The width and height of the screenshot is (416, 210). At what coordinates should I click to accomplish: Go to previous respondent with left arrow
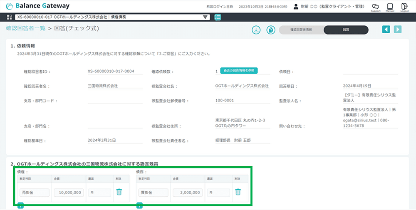[x=386, y=30]
